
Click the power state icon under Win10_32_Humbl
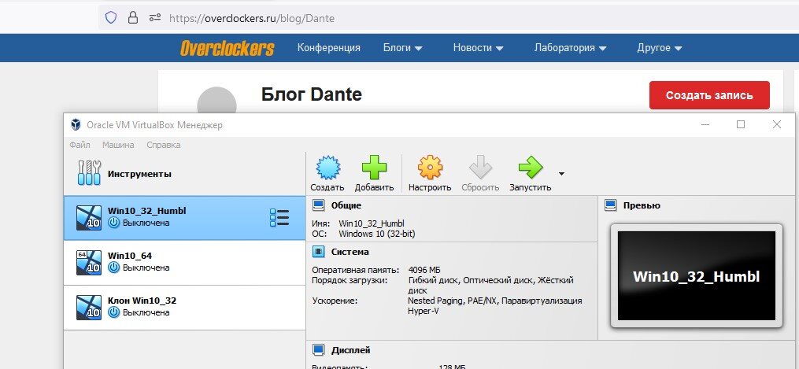tap(113, 223)
